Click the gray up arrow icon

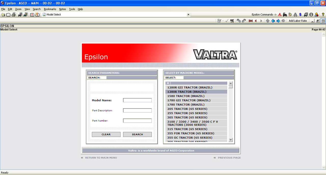(268, 21)
